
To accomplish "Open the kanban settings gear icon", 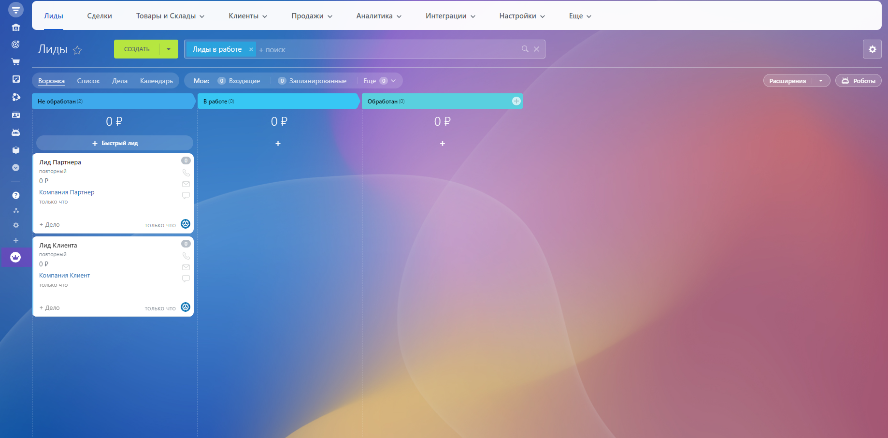I will pos(872,49).
